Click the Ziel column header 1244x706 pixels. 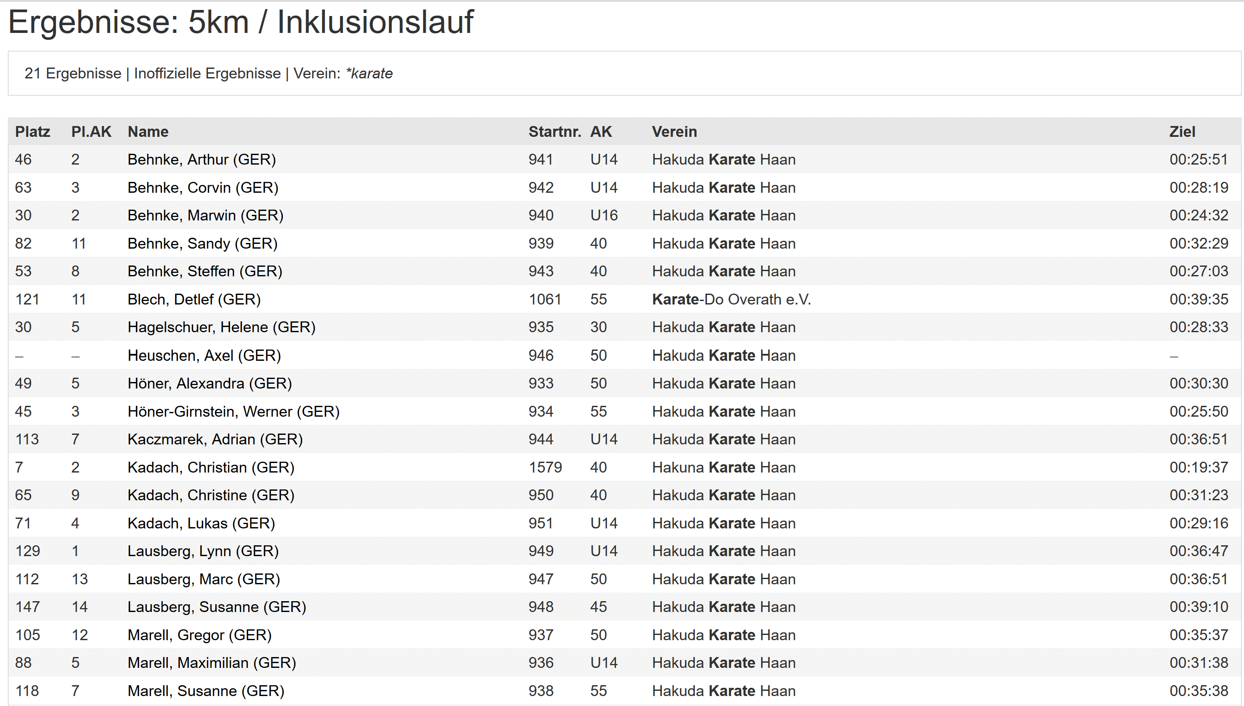pos(1182,131)
